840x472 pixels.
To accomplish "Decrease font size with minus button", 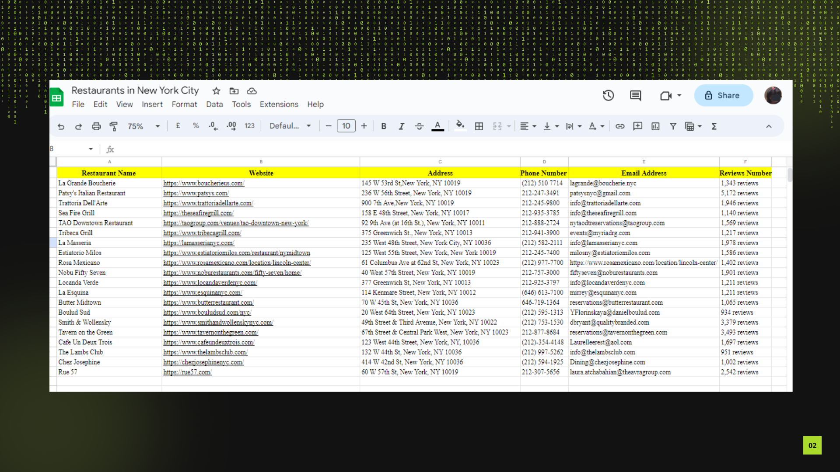I will 329,126.
